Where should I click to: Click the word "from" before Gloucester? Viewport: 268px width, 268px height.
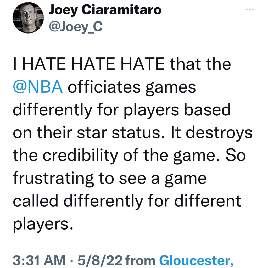[x=141, y=260]
